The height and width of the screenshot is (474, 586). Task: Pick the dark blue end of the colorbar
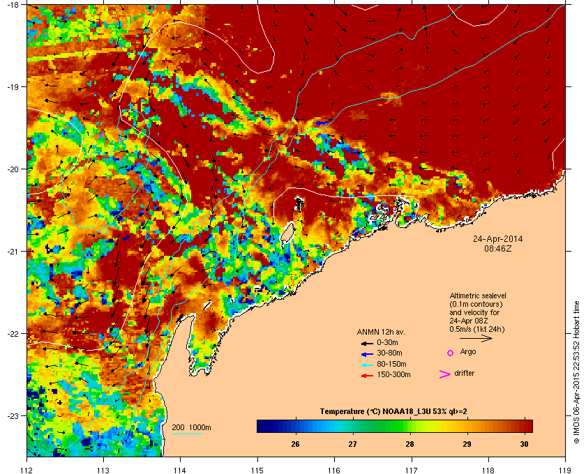tap(262, 426)
